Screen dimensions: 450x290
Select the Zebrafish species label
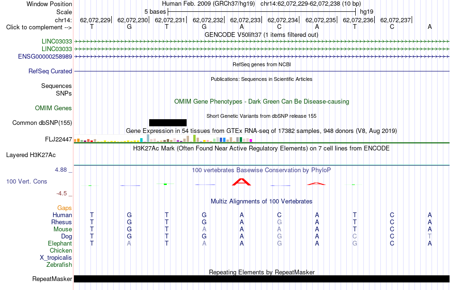[59, 264]
